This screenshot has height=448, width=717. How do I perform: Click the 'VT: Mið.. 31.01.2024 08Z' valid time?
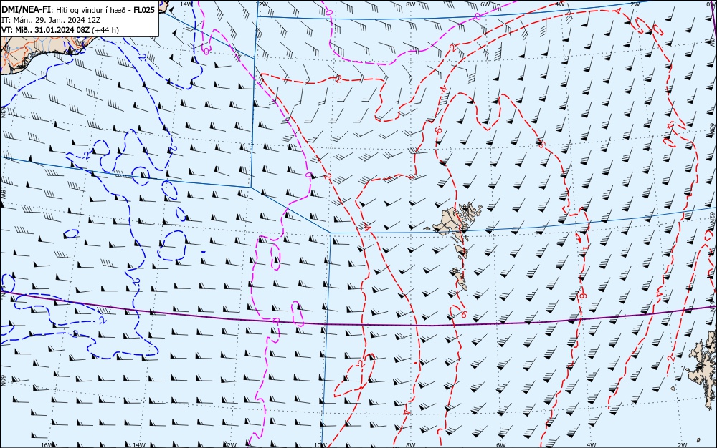46,30
